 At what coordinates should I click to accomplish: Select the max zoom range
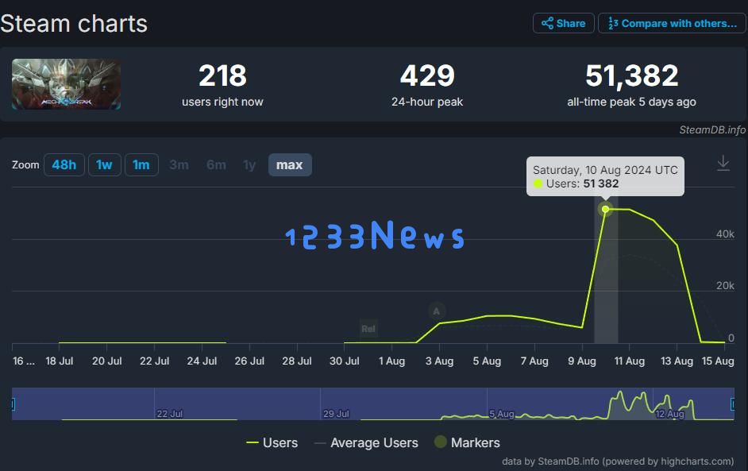[290, 164]
